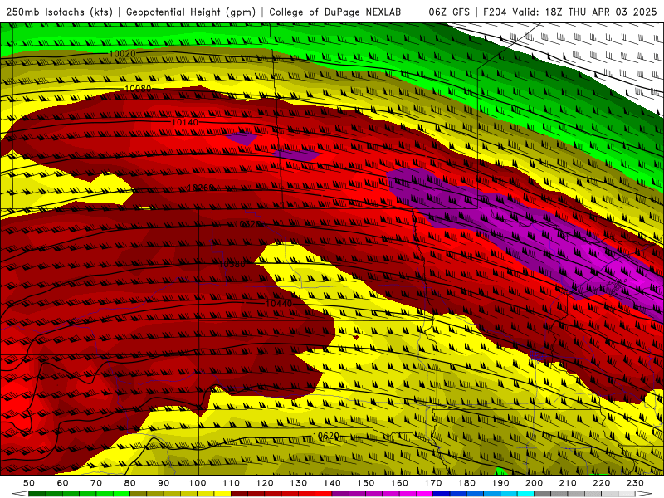Viewport: 664px width, 498px height.
Task: Click the 120 value on the color scale
Action: [x=265, y=483]
